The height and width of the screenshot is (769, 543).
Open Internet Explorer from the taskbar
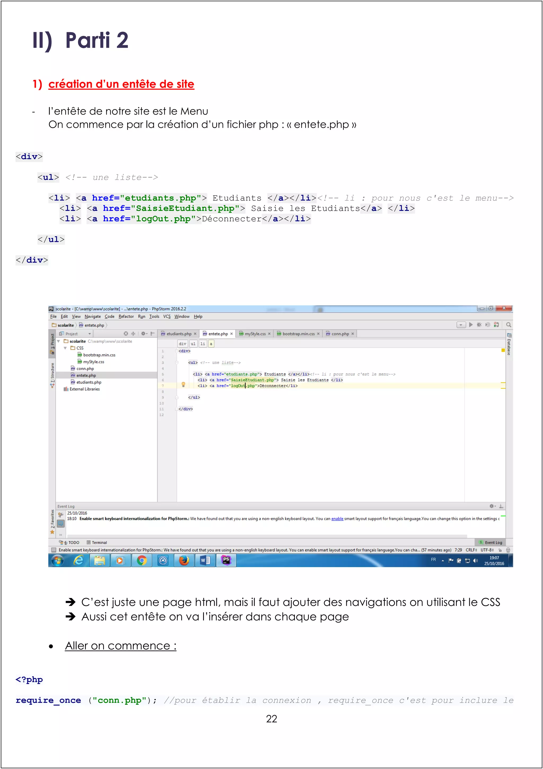tap(78, 560)
